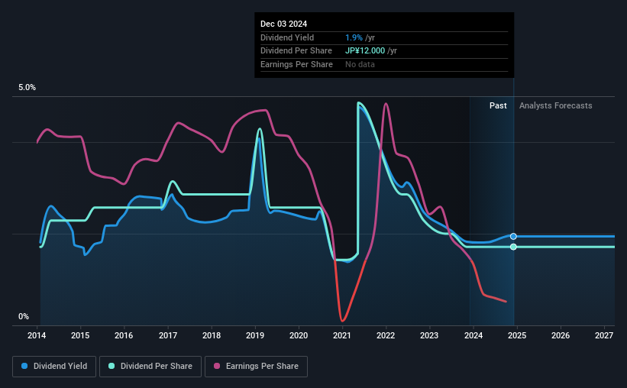Click the 5.0% y-axis label
Viewport: 627px width, 388px height.
(27, 87)
